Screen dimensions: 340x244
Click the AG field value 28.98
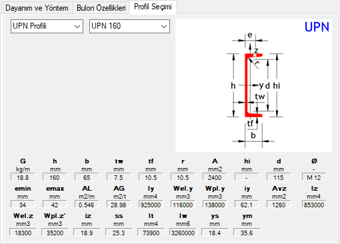[119, 205]
